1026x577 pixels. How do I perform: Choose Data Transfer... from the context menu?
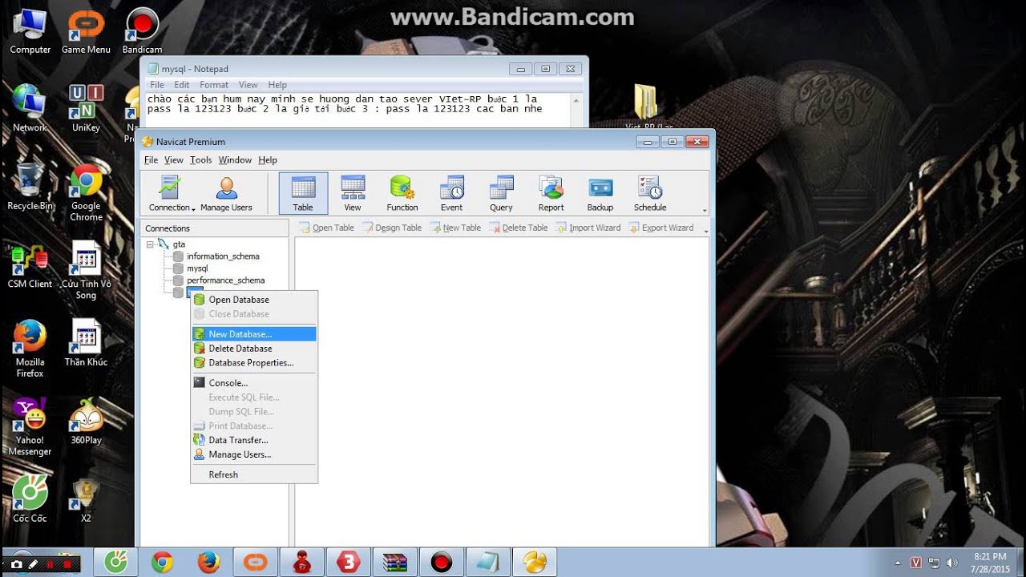coord(254,440)
